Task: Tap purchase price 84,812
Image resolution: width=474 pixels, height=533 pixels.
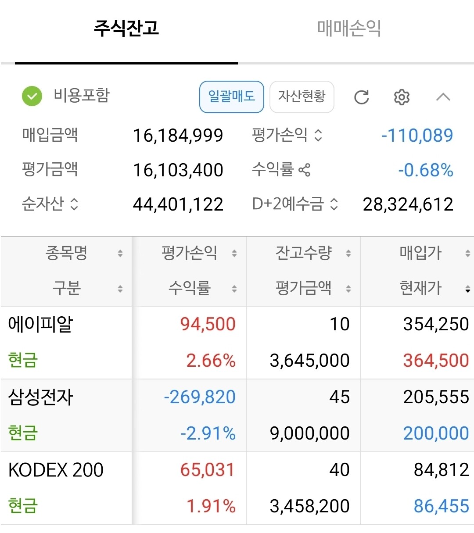Action: pos(442,470)
